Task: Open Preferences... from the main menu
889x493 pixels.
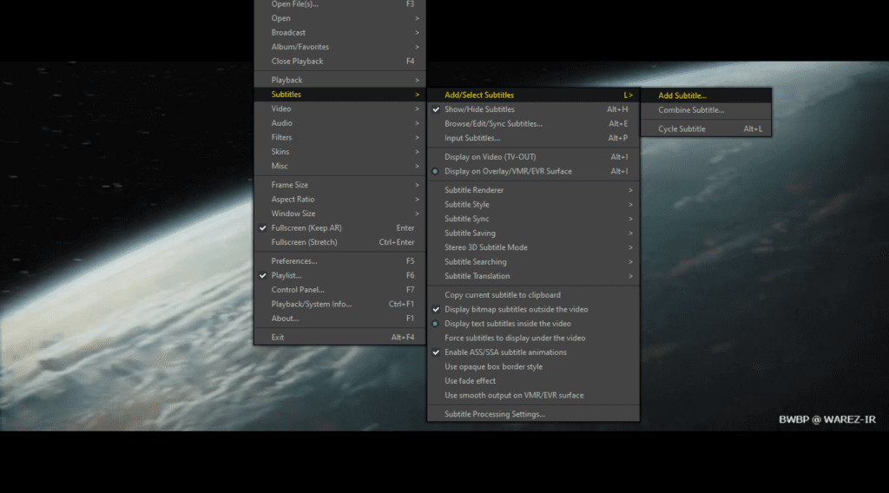Action: click(294, 261)
